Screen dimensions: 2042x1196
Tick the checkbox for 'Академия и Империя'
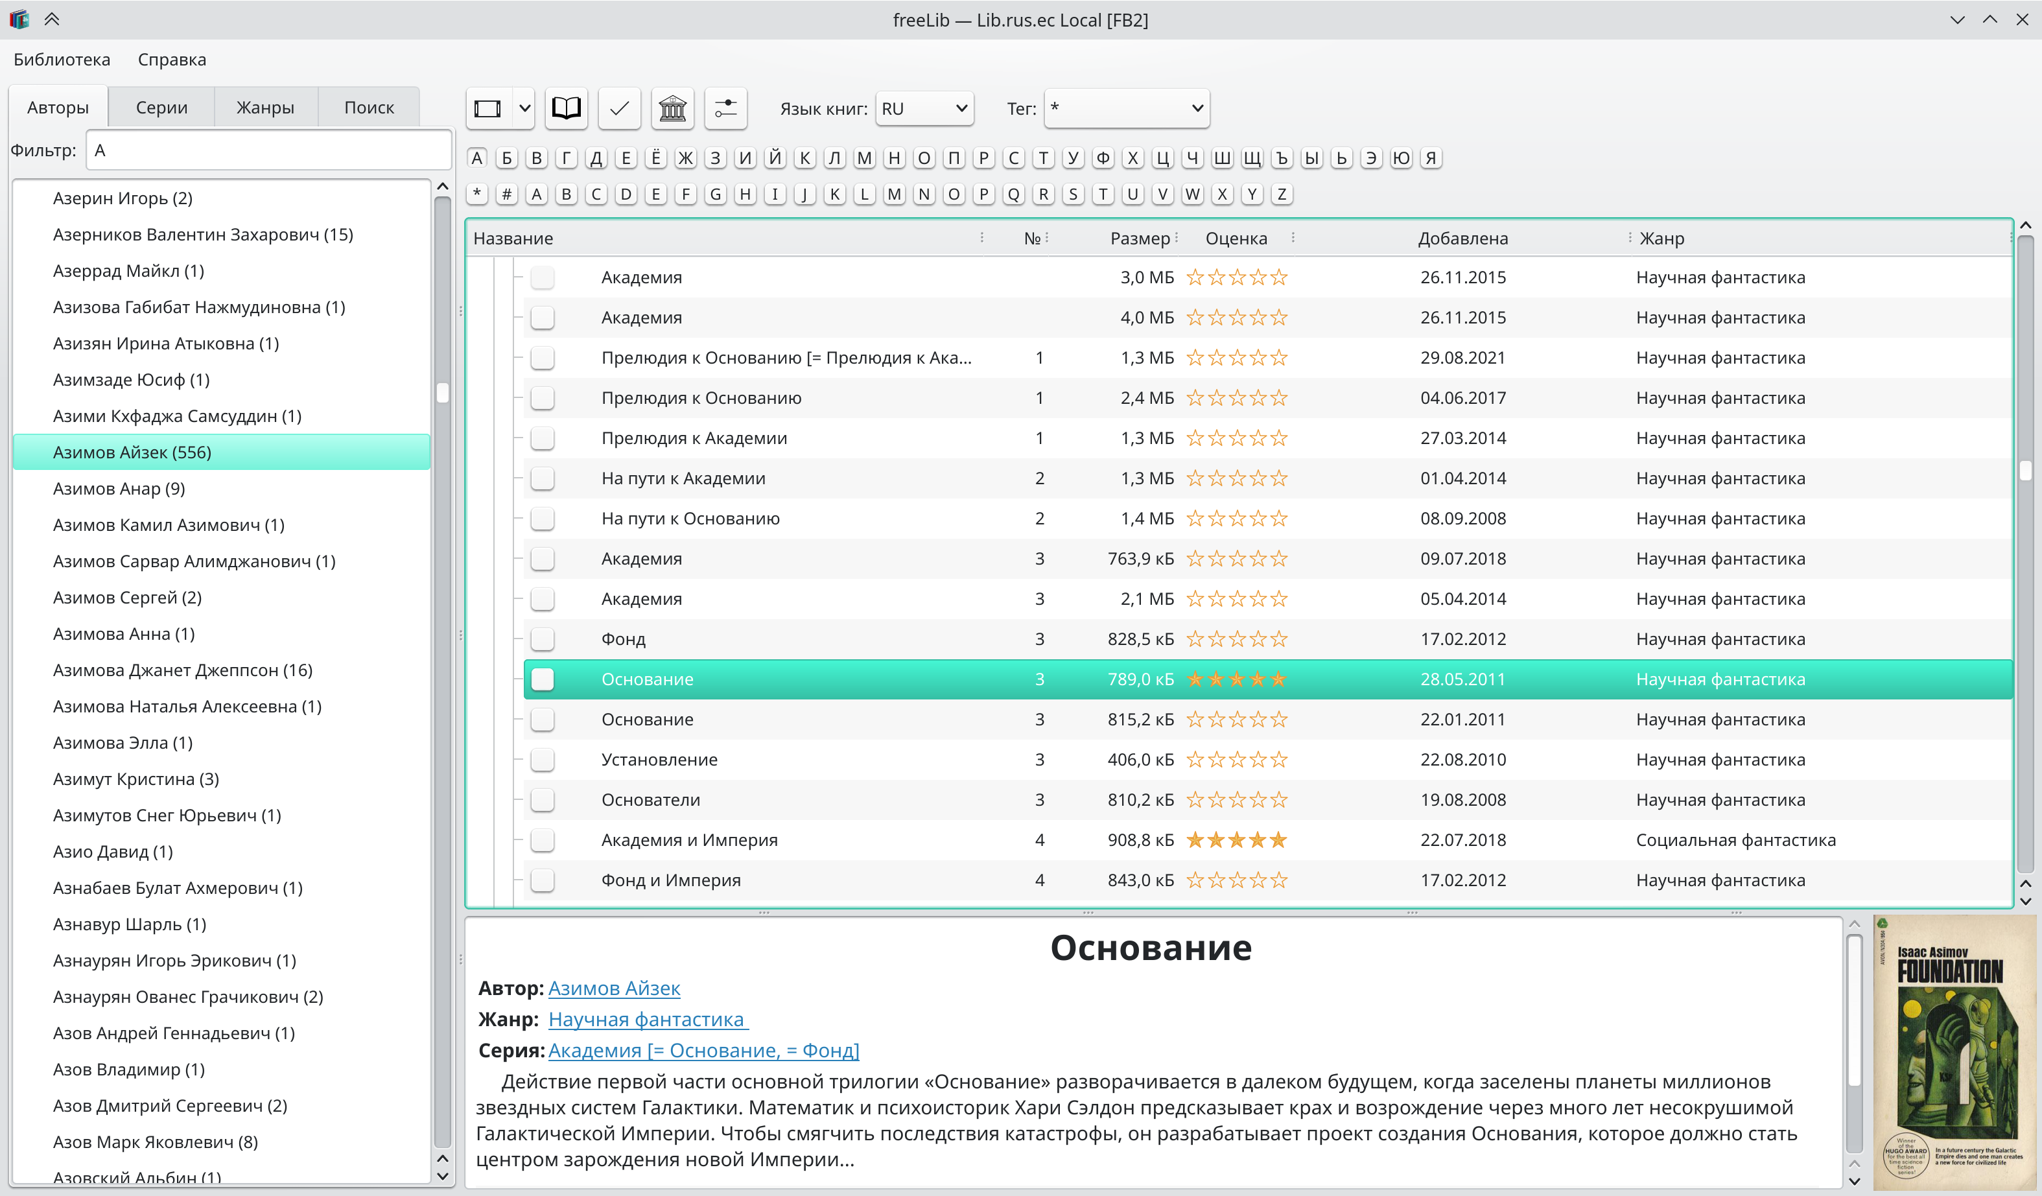(x=542, y=840)
